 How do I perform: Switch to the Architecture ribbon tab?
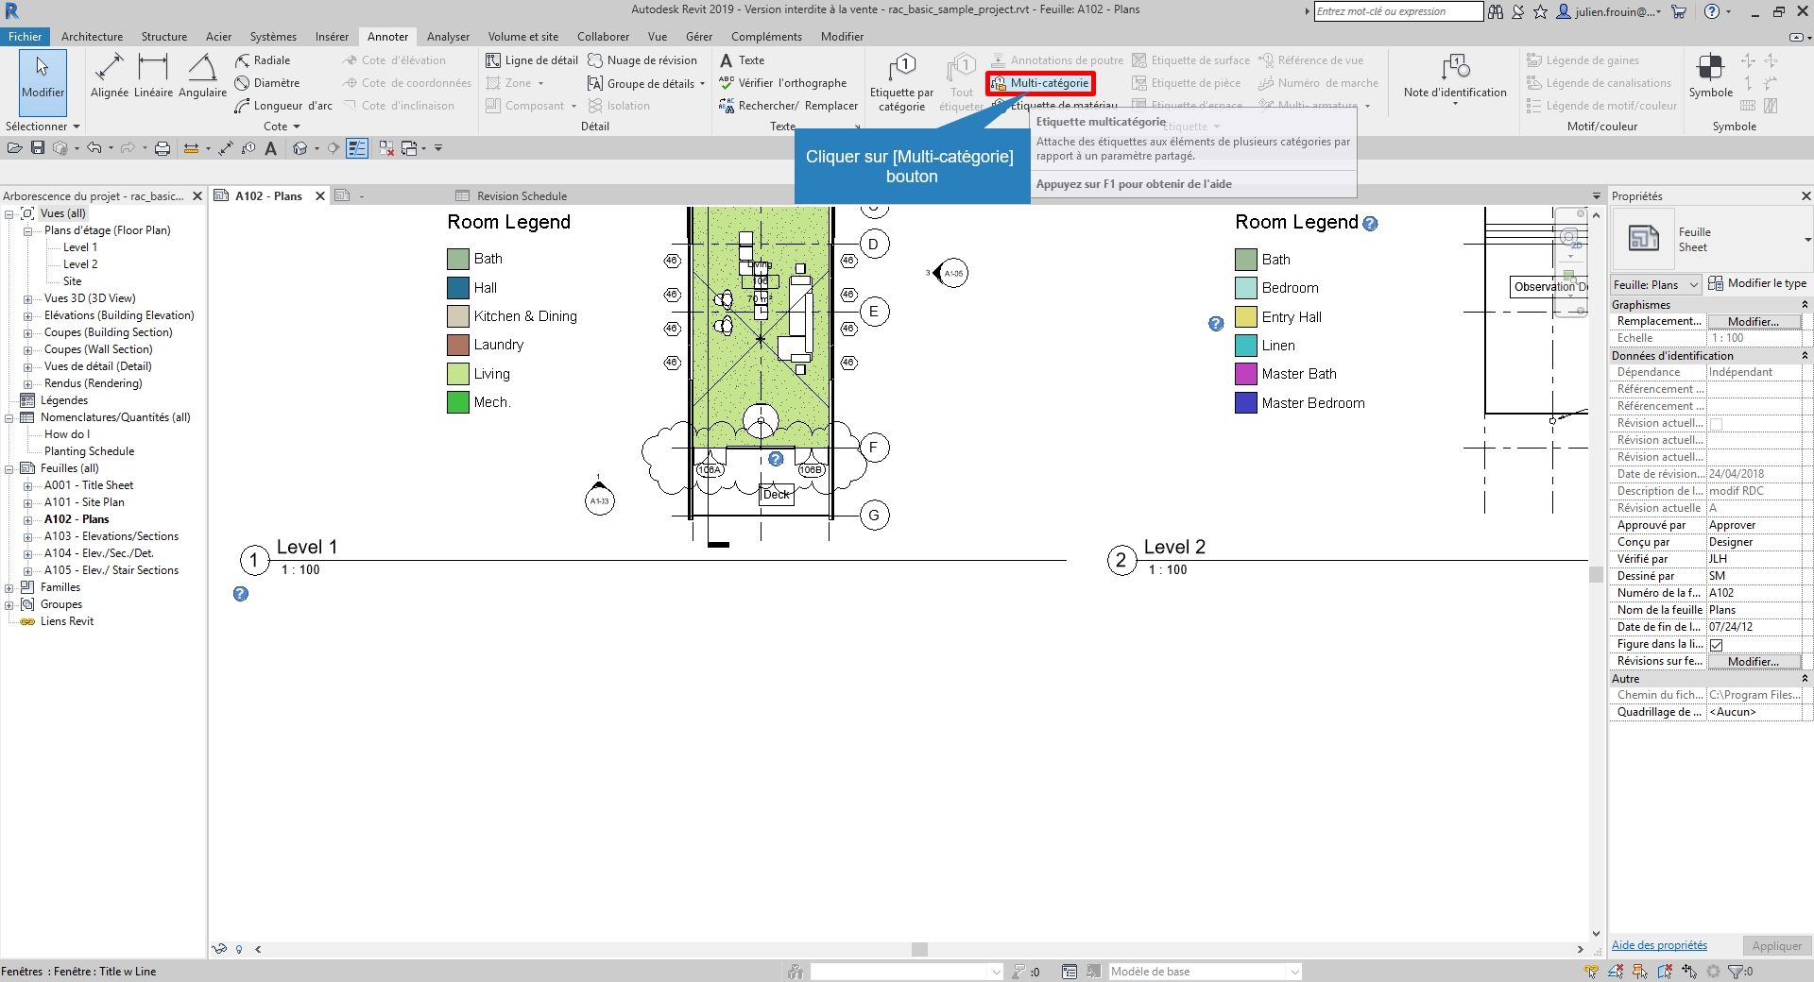click(92, 37)
